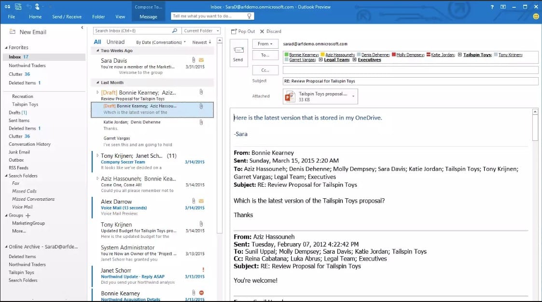Image resolution: width=542 pixels, height=302 pixels.
Task: Open the Folder tab
Action: pos(98,16)
